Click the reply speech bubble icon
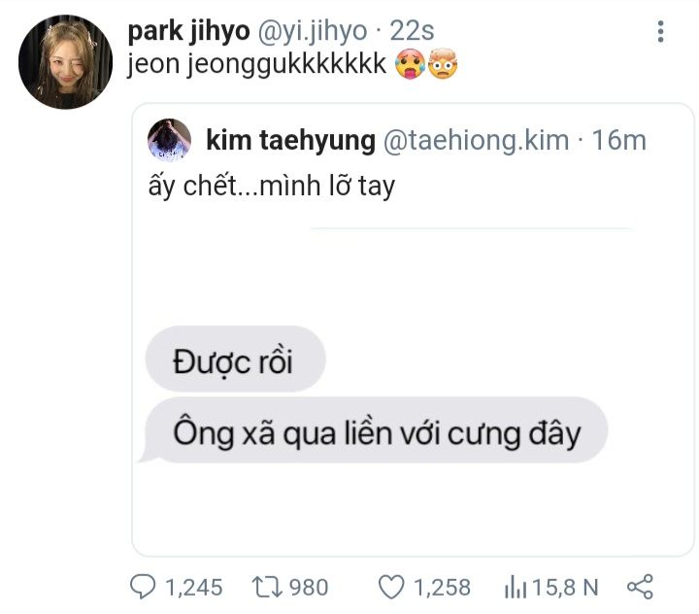 click(x=143, y=587)
